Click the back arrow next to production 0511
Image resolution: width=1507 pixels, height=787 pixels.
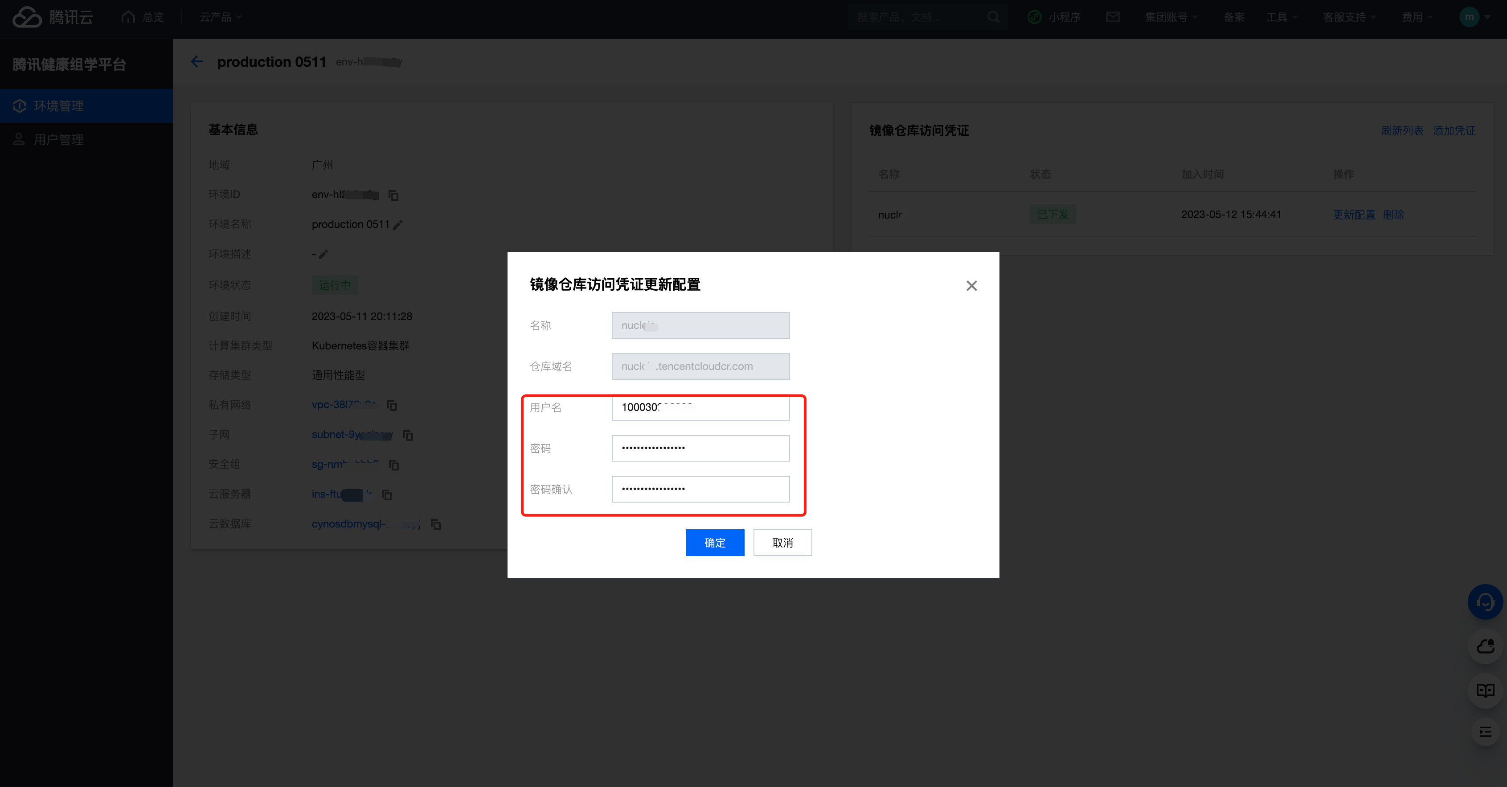197,61
